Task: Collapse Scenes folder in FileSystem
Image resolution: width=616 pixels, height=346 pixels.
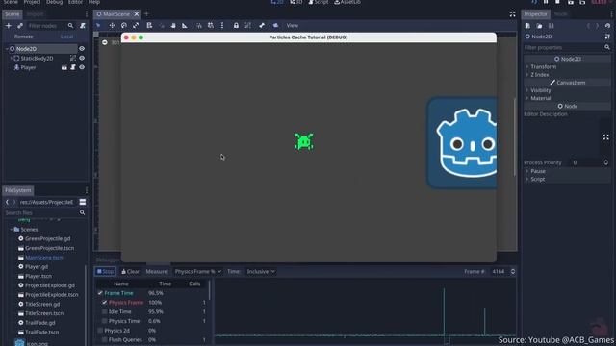Action: 11,230
